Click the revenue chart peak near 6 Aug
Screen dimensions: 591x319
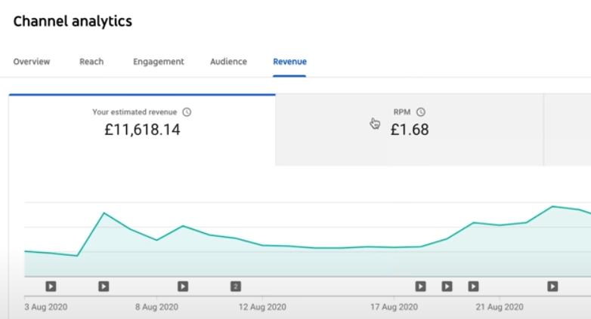104,213
